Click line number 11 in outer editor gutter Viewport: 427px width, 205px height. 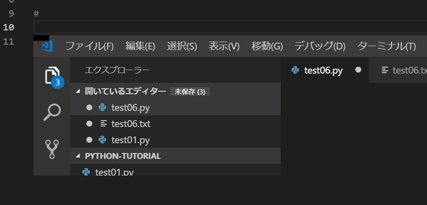(x=9, y=42)
